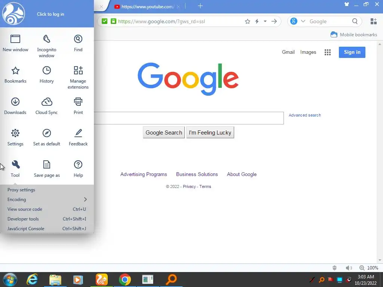Click to log in

click(50, 14)
